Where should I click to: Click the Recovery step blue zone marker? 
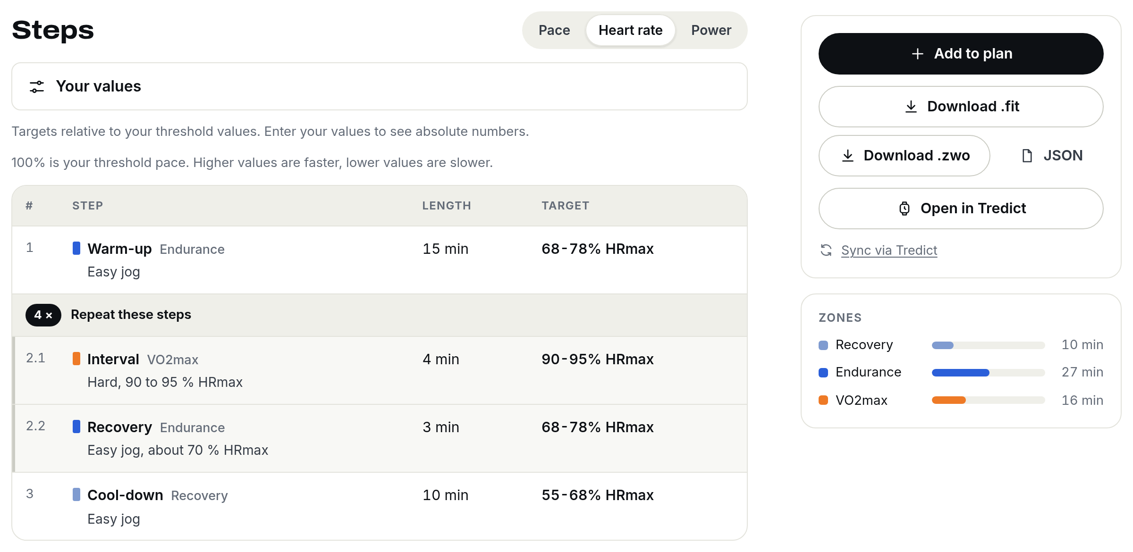tap(76, 427)
